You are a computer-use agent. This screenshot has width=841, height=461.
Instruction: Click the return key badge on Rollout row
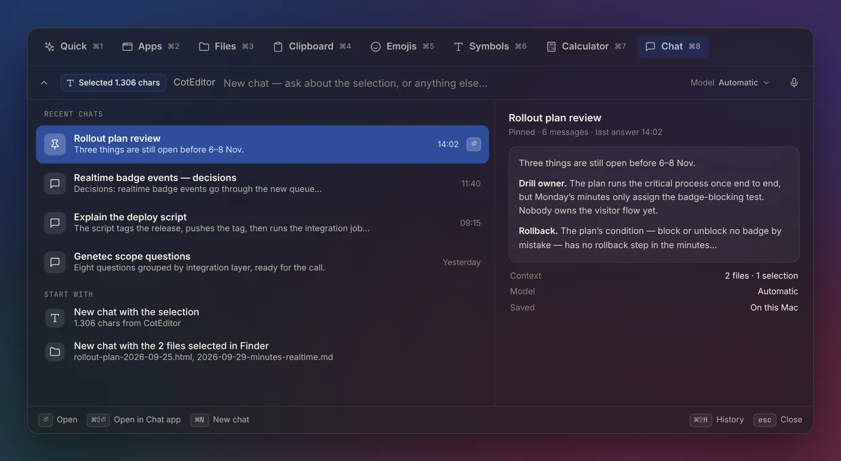(x=473, y=144)
